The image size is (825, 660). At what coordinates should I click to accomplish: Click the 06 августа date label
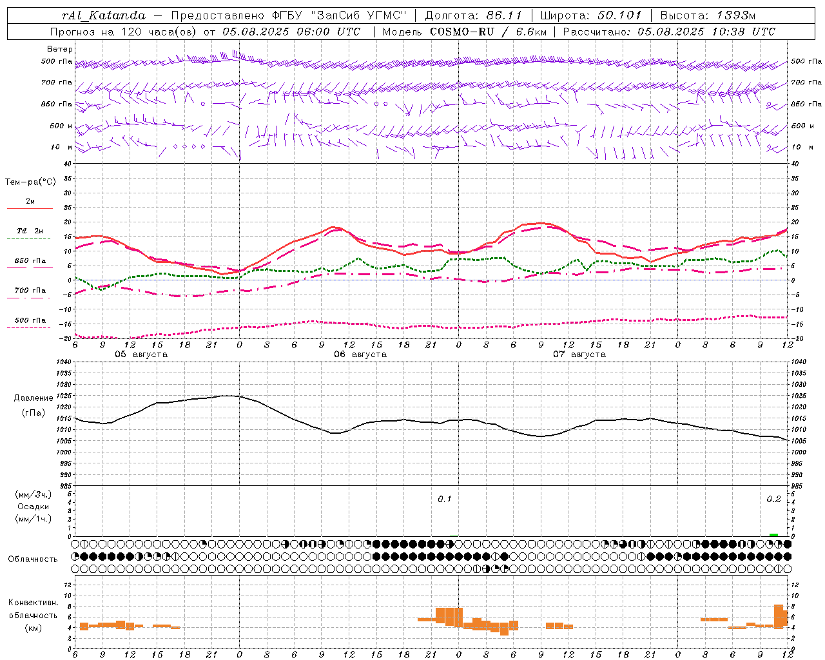point(360,354)
